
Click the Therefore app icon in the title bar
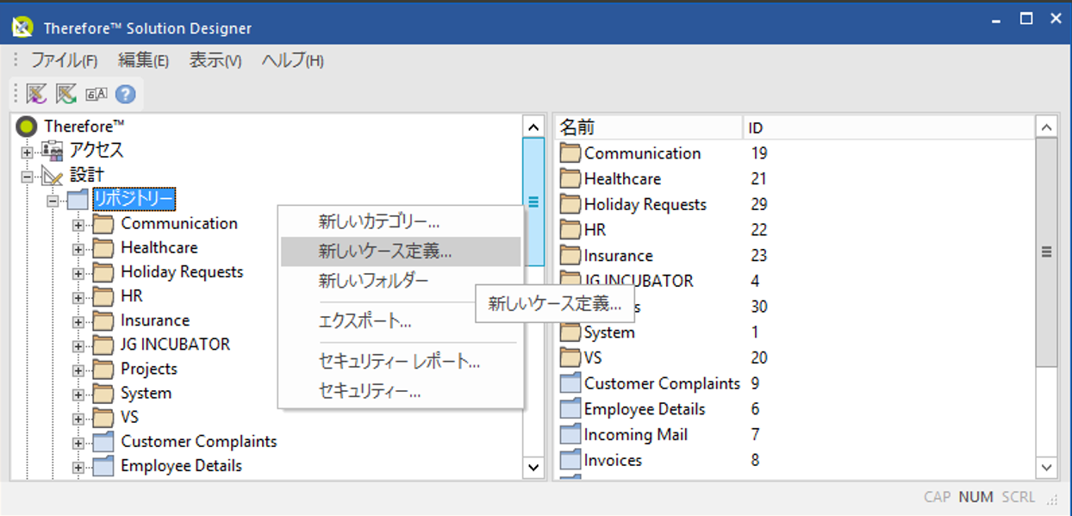coord(22,28)
